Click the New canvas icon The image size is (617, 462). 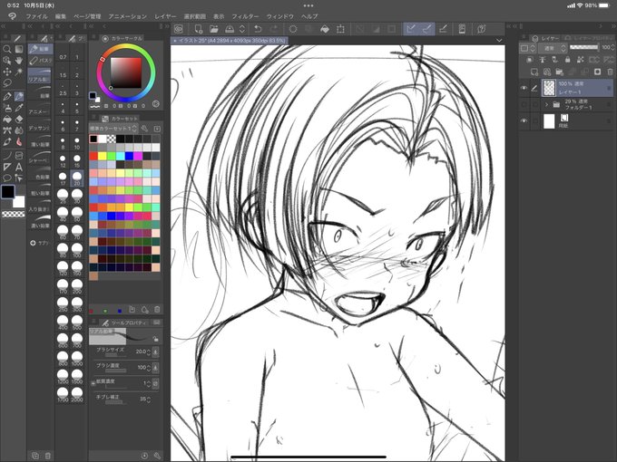coord(199,29)
